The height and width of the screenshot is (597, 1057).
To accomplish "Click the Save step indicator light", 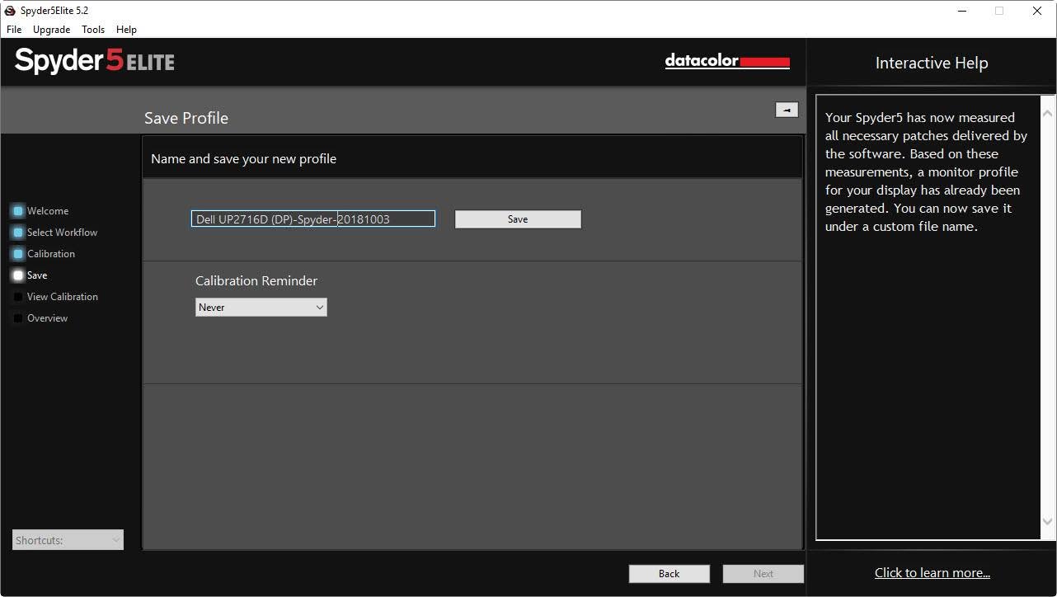I will click(18, 275).
